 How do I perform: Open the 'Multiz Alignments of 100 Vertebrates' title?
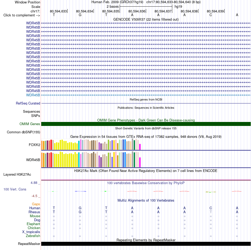146,201
